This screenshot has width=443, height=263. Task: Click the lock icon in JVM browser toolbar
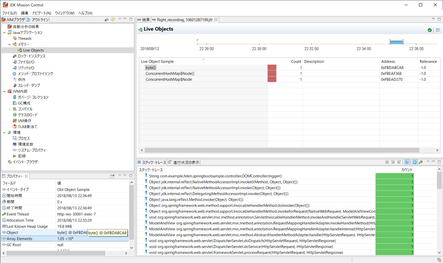pos(106,19)
